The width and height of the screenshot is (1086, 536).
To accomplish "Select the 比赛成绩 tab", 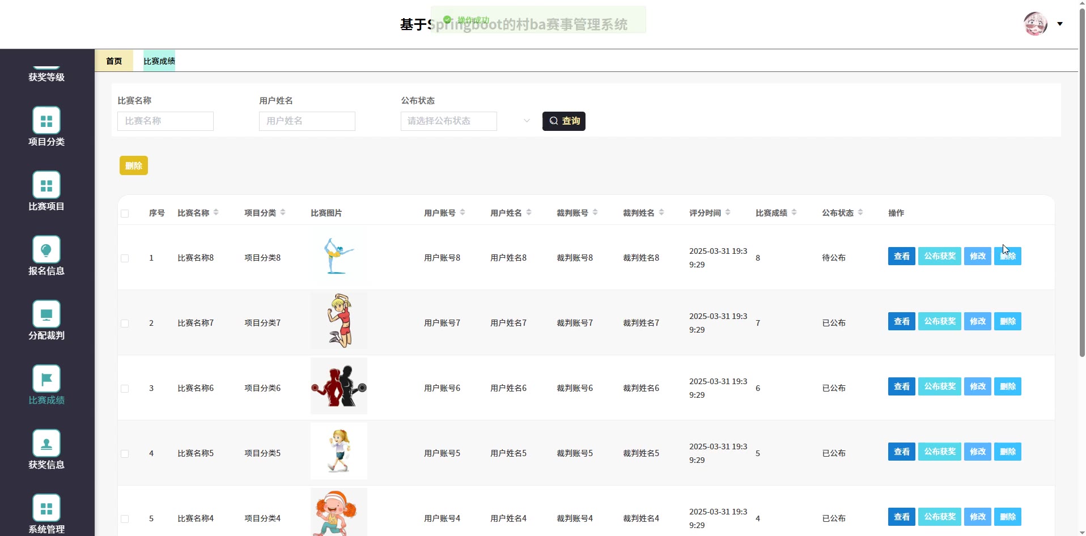I will [159, 61].
